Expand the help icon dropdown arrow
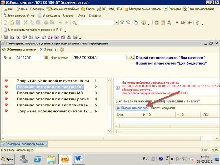 (x=148, y=24)
